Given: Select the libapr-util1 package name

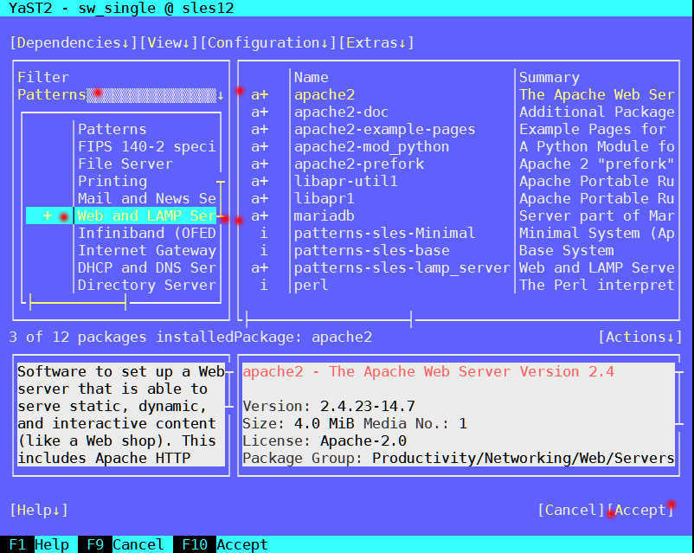Looking at the screenshot, I should (345, 181).
